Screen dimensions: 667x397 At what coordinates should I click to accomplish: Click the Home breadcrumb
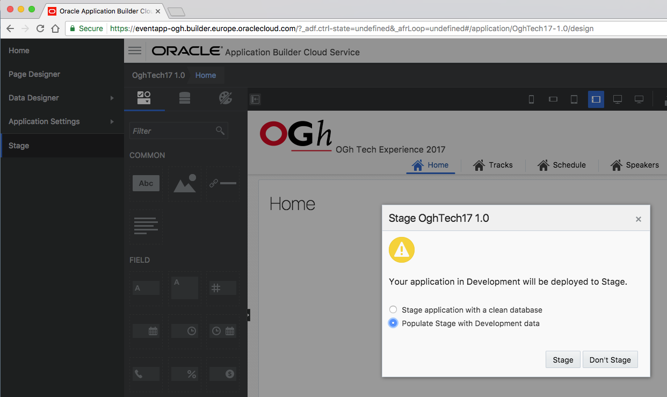coord(206,75)
